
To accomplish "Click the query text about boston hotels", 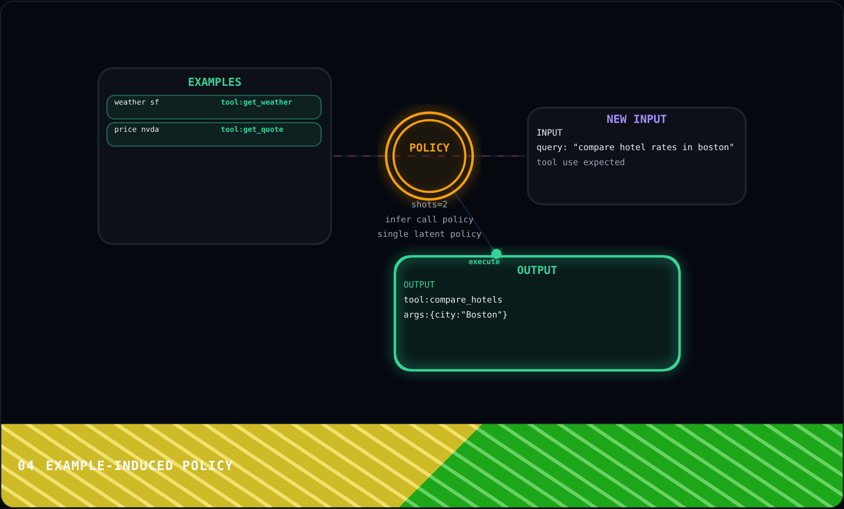I will pos(635,147).
